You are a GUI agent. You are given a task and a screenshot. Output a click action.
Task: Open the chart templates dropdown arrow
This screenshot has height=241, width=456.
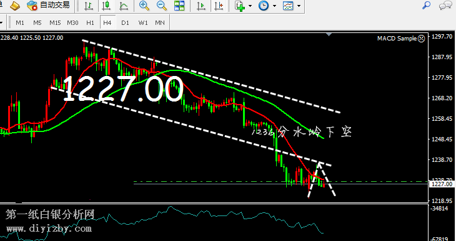click(299, 6)
